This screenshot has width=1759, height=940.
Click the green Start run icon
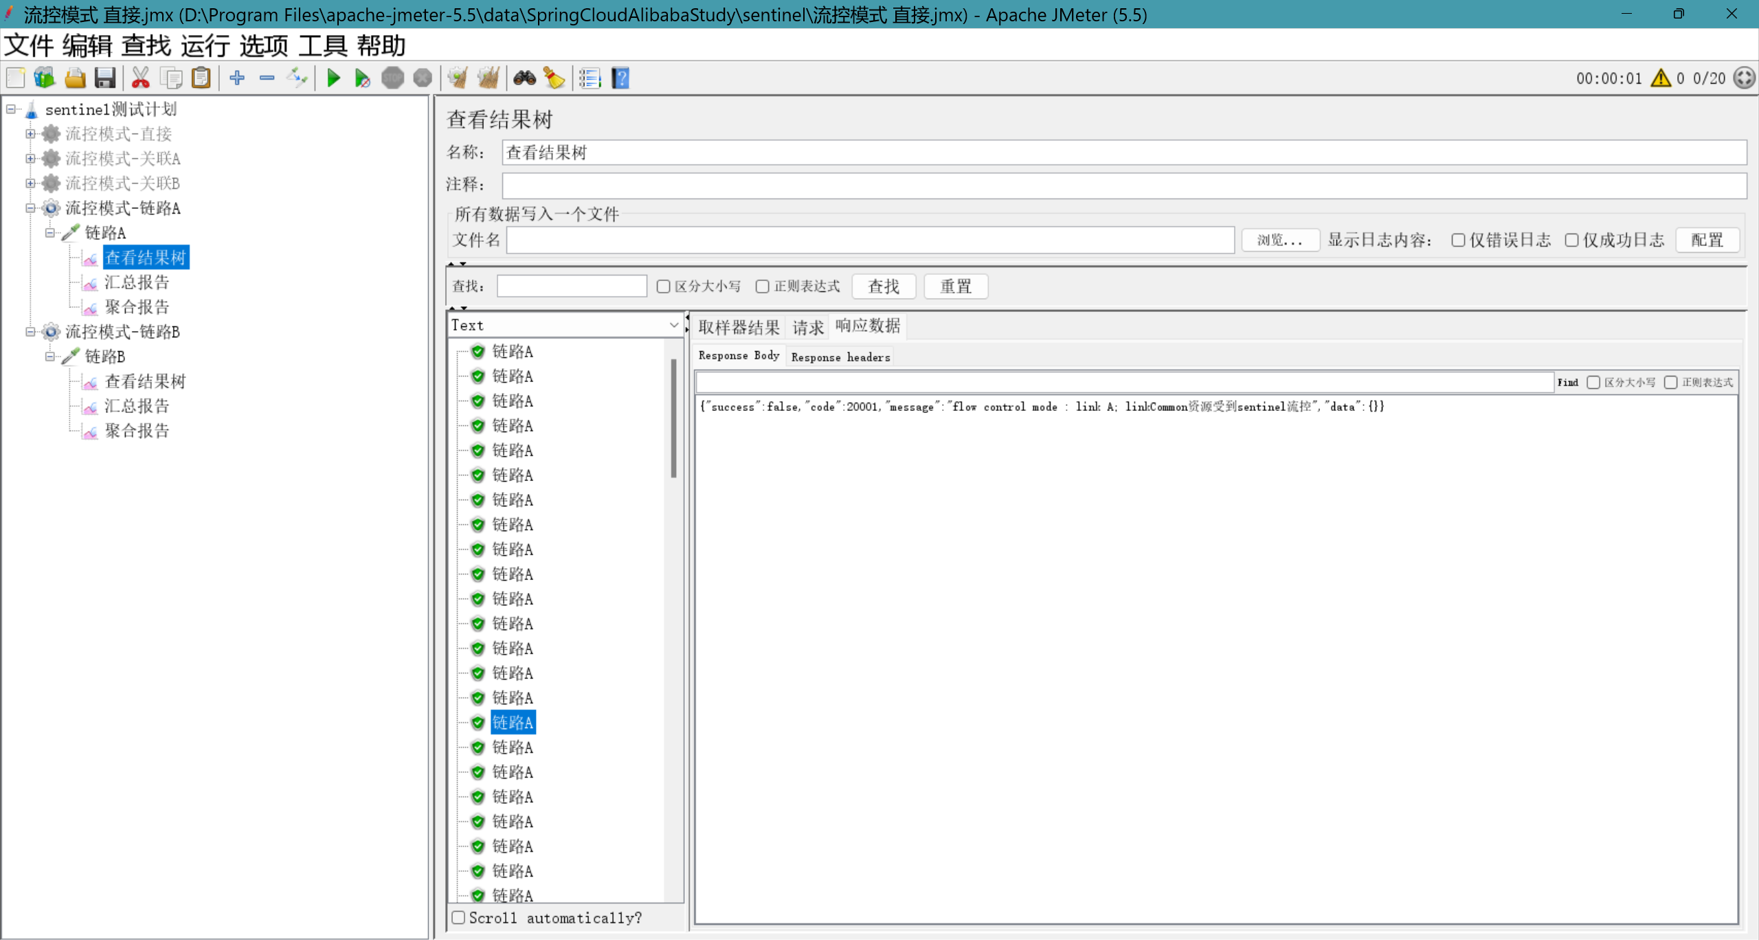click(x=334, y=78)
